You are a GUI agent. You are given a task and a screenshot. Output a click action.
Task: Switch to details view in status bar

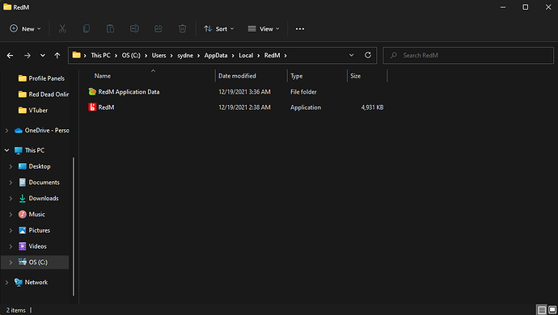click(x=542, y=310)
